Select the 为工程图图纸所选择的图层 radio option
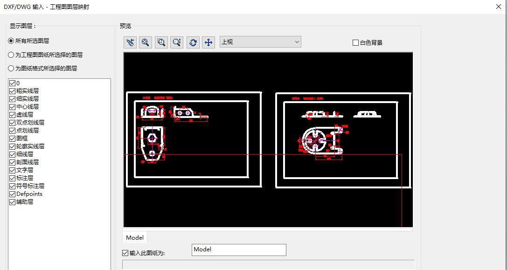Viewport: 507px width, 270px height. (11, 55)
